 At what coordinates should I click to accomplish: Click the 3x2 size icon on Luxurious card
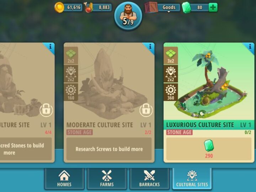pyautogui.click(x=171, y=55)
